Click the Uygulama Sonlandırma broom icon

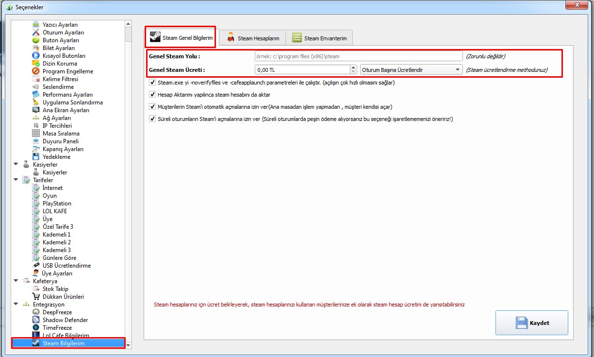(x=36, y=102)
